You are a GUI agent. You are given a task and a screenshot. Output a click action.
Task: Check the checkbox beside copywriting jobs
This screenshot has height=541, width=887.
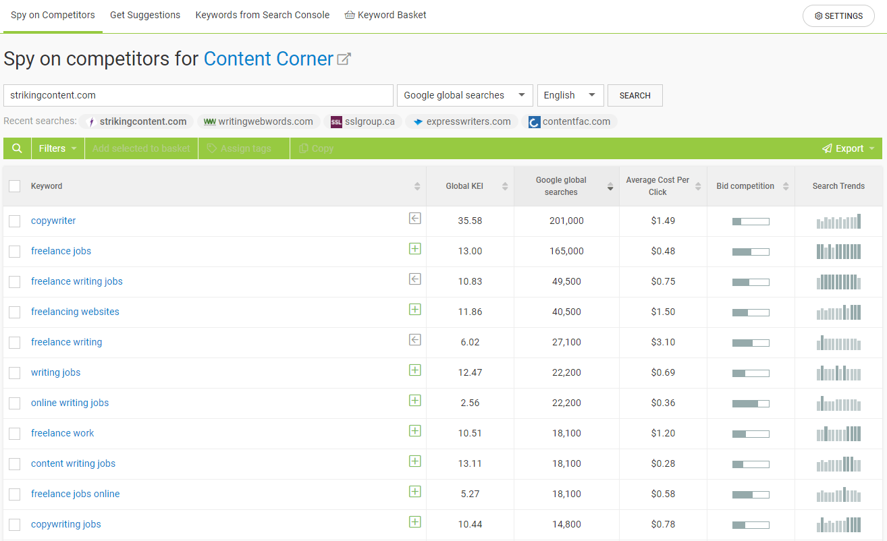[x=14, y=524]
